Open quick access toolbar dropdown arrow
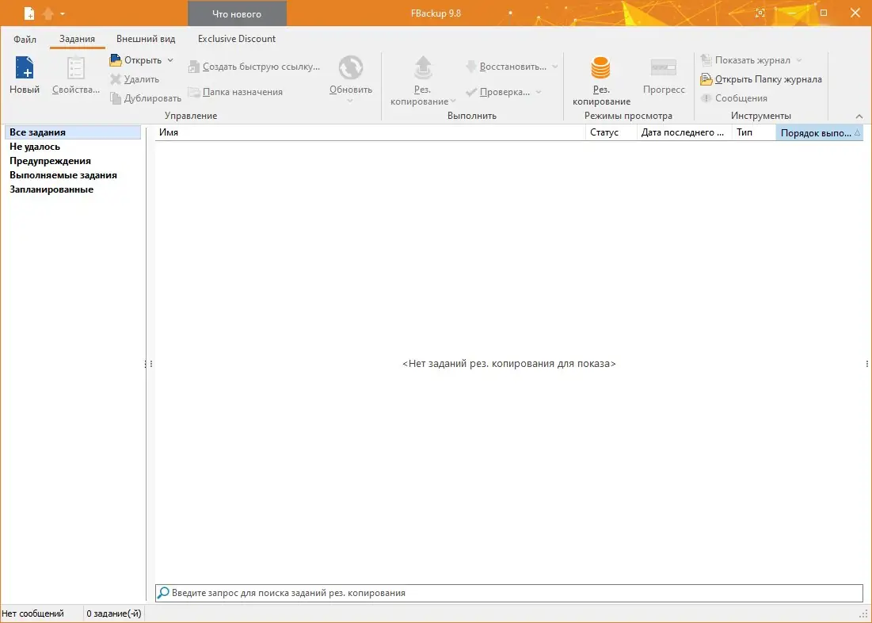This screenshot has width=872, height=623. [63, 13]
